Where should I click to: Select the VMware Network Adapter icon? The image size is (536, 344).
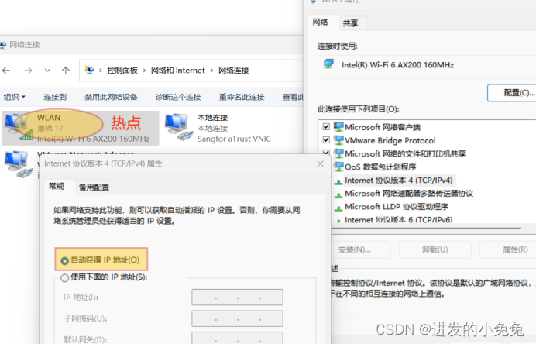point(19,164)
